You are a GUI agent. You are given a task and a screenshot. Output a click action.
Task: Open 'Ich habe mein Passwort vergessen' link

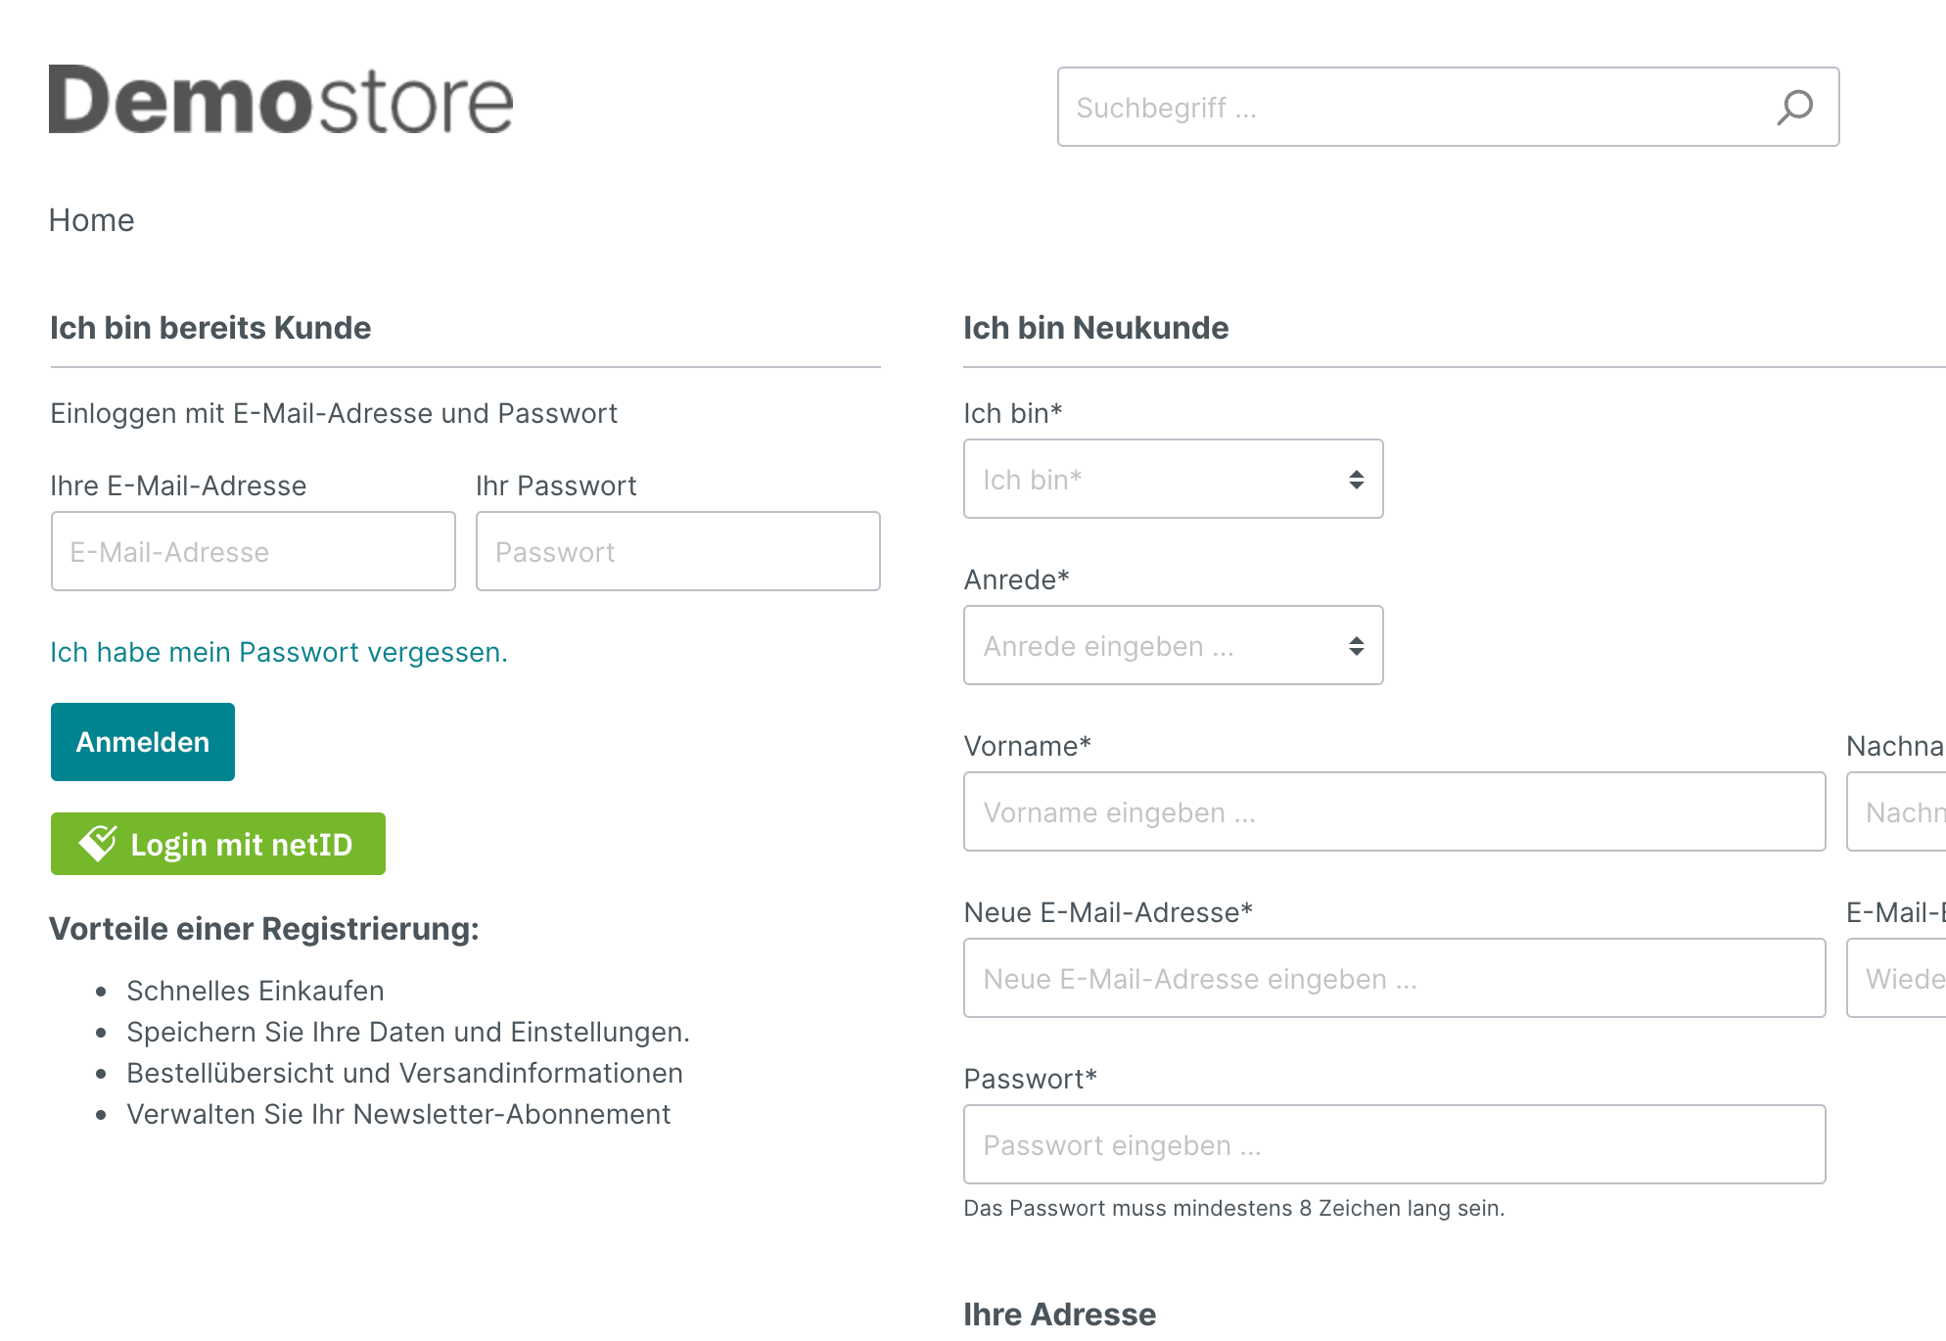tap(279, 652)
